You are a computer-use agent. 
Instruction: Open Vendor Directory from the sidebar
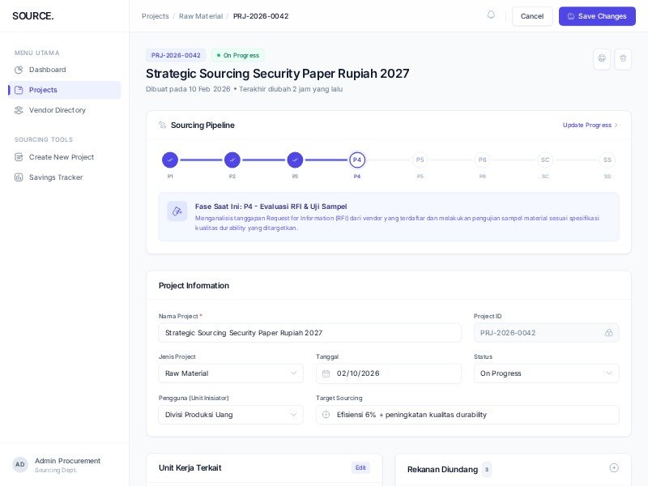tap(57, 110)
